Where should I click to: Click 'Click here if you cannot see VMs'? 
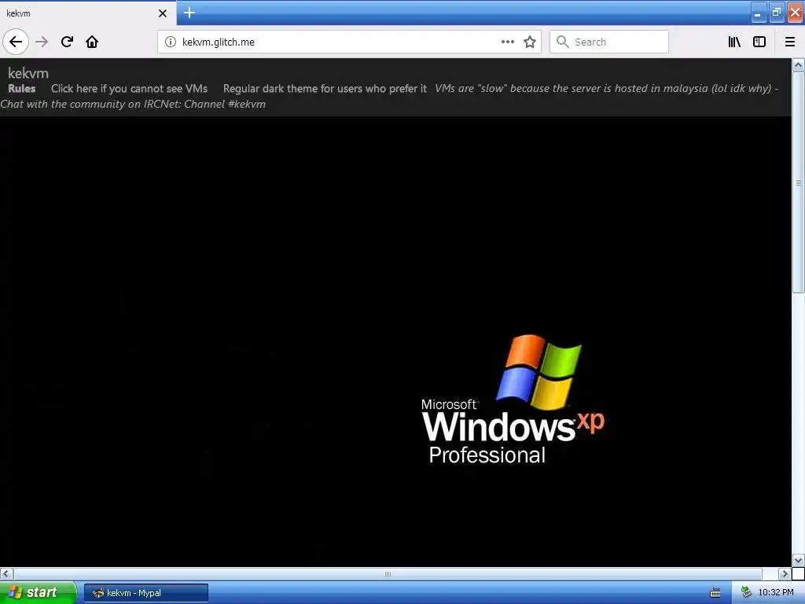(x=130, y=88)
